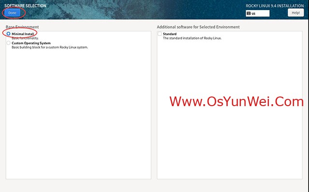Click the Custom Operating System label text
Image resolution: width=309 pixels, height=192 pixels.
(31, 43)
